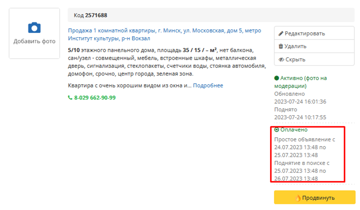
Task: Click the trash can icon for Удалить
Action: (x=281, y=46)
